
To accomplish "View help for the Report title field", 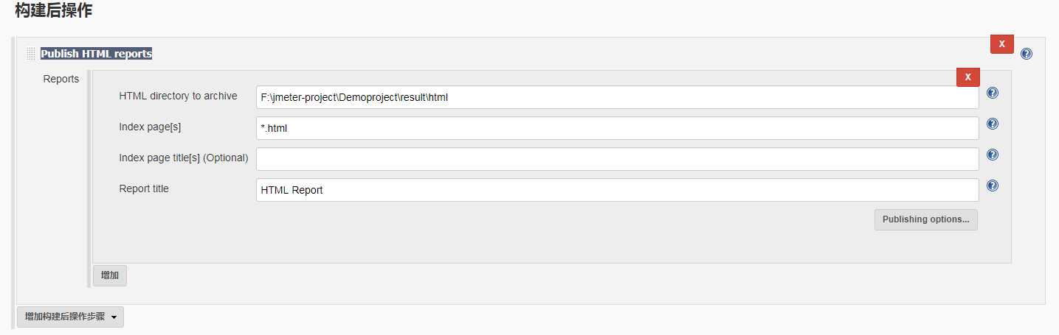I will [993, 186].
